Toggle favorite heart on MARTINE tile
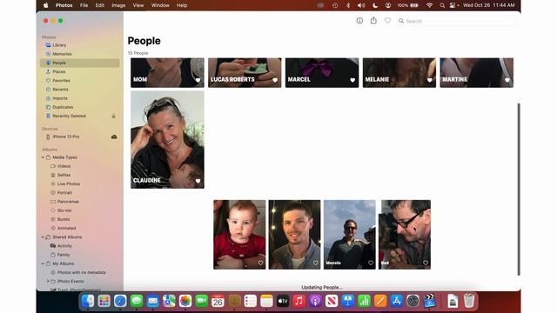The height and width of the screenshot is (313, 557). pyautogui.click(x=507, y=80)
